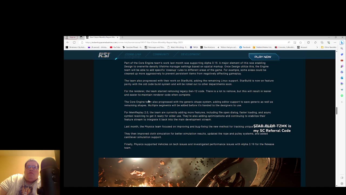Open sidebar Games chess icon
Screen dimensions: 346x195
click(x=342, y=66)
